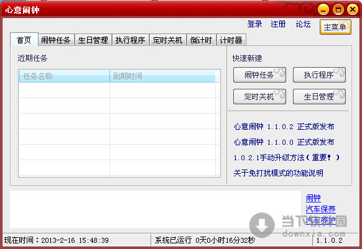Image resolution: width=362 pixels, height=249 pixels.
Task: Click the 注册 register link
Action: (278, 24)
